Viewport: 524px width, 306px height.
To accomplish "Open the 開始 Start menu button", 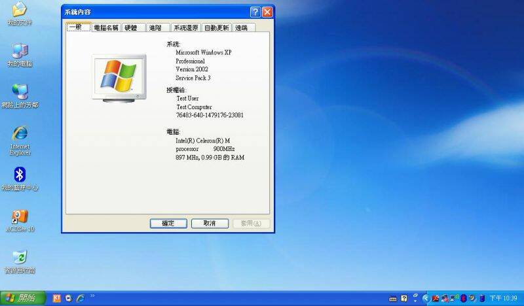I will [23, 298].
